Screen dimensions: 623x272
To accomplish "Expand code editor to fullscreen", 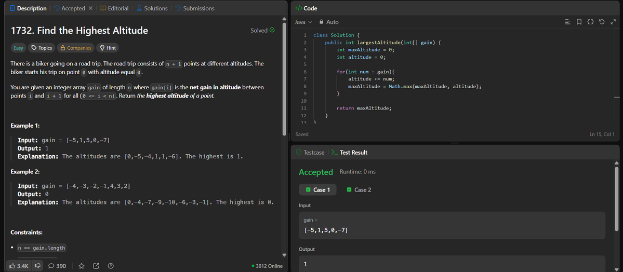I will pos(613,22).
